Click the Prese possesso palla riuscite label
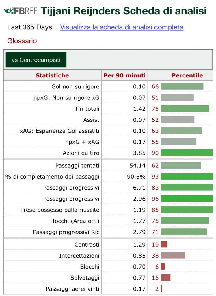The height and width of the screenshot is (296, 216). pos(60,210)
